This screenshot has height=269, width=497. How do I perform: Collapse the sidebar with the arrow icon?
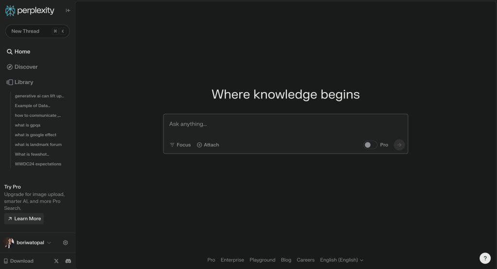[68, 10]
